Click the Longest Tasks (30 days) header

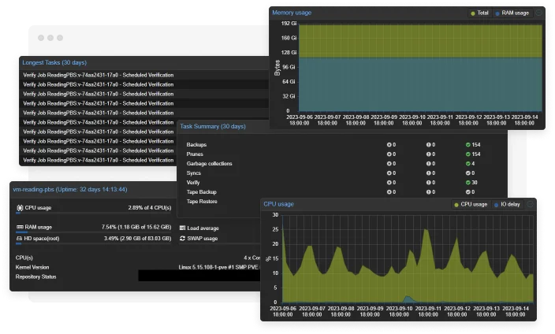pyautogui.click(x=54, y=61)
